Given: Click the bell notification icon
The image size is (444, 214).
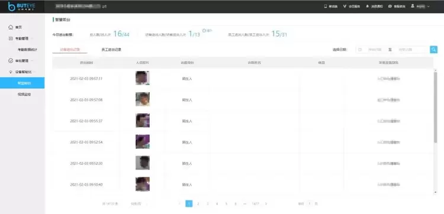Looking at the screenshot, I should pos(368,7).
